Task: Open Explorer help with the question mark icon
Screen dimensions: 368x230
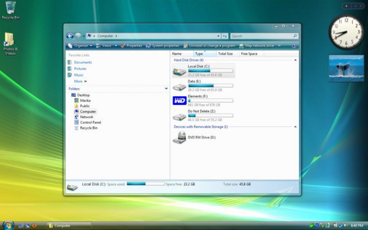Action: point(294,46)
